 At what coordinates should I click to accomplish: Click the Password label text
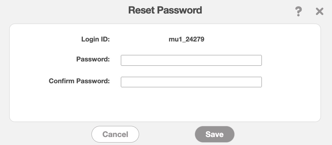point(93,59)
